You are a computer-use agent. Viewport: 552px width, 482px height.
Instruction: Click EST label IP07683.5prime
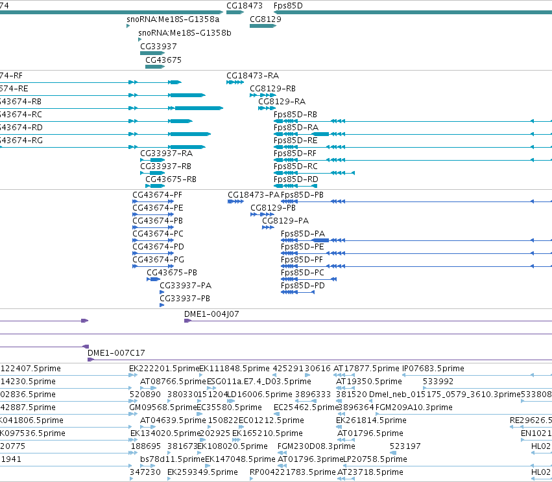[433, 369]
